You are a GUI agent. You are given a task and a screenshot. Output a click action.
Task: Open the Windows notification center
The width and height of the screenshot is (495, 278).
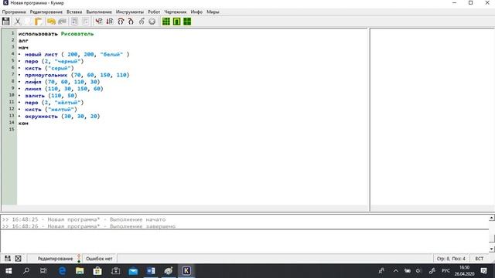483,271
